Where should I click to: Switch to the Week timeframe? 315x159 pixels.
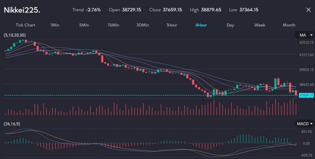point(260,25)
